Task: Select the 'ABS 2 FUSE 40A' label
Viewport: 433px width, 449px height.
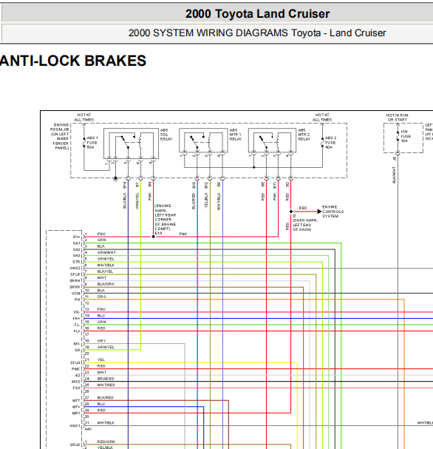Action: point(330,143)
